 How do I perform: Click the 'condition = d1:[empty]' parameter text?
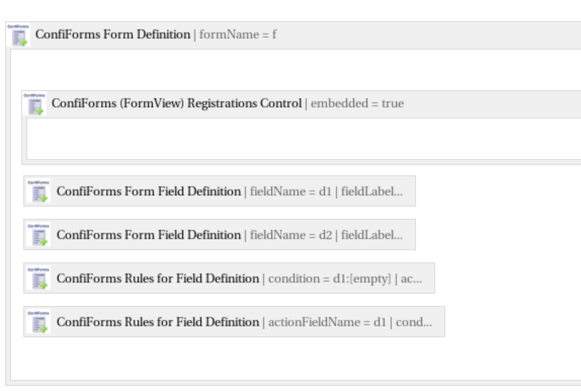click(329, 279)
